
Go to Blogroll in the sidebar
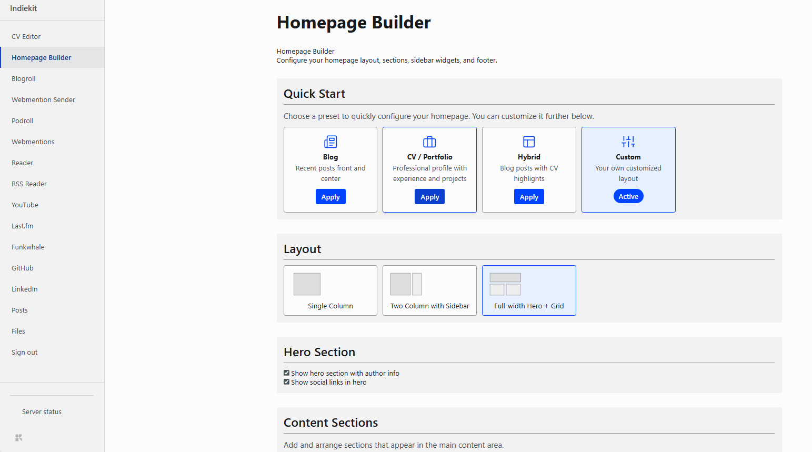pyautogui.click(x=24, y=78)
